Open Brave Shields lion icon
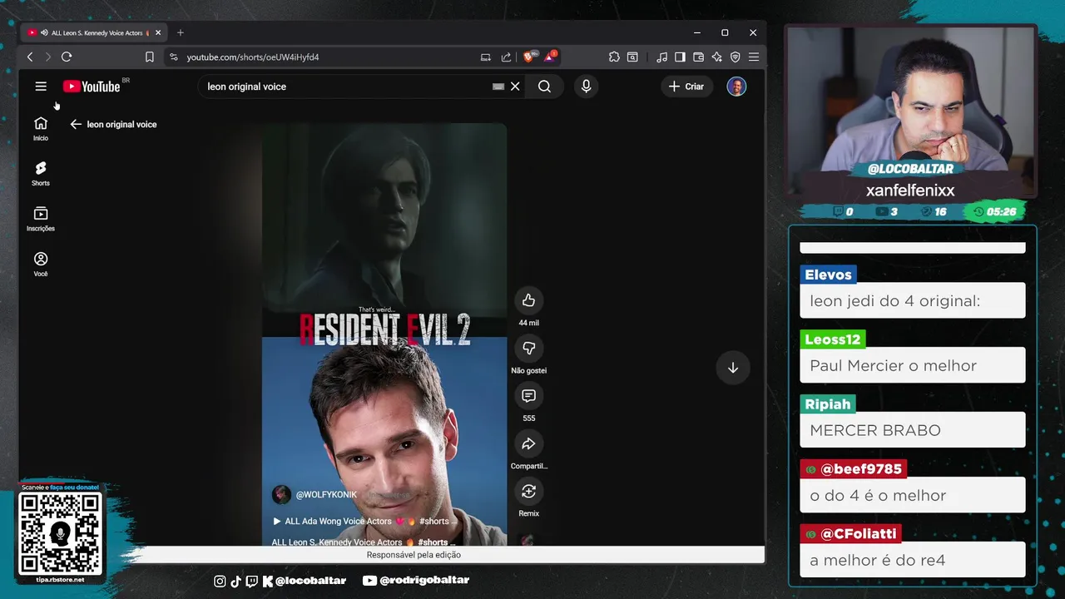 528,57
